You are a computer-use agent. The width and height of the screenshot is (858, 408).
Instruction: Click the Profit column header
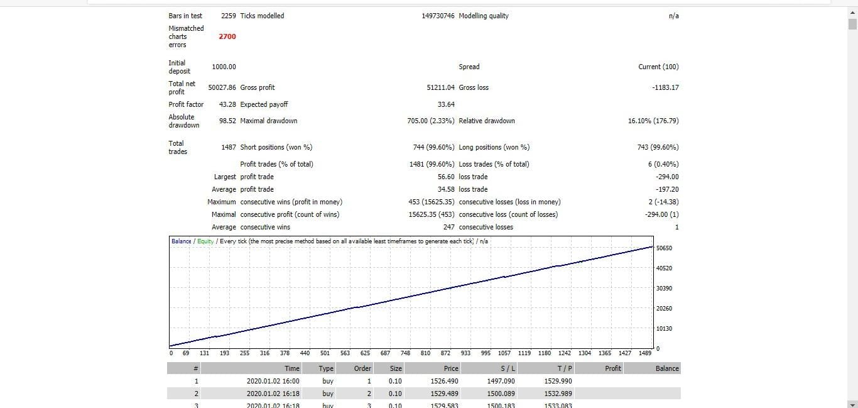(613, 368)
